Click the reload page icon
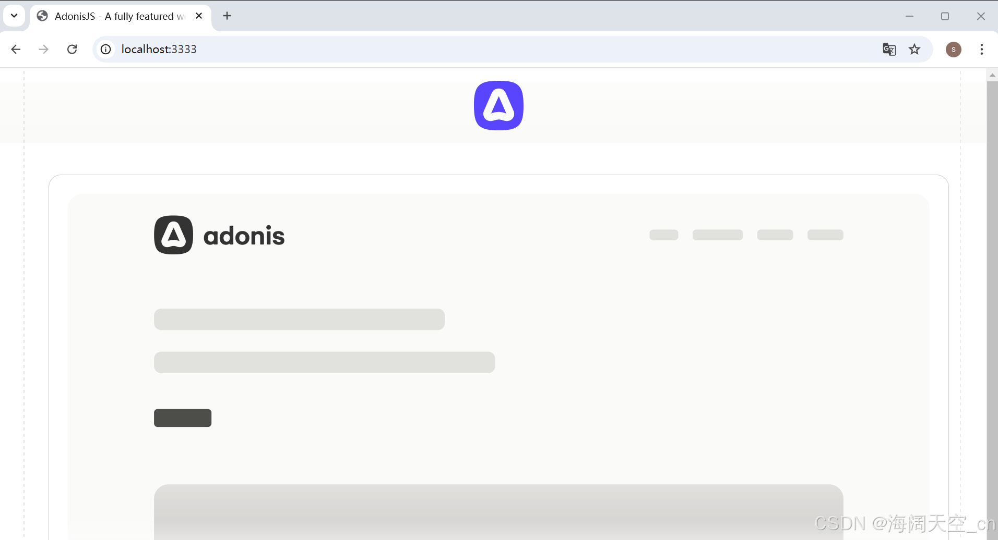 tap(72, 49)
